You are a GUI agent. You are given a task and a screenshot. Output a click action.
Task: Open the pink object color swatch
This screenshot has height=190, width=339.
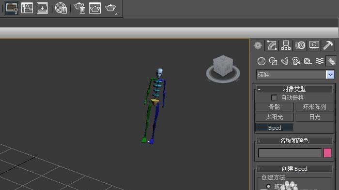pyautogui.click(x=327, y=153)
